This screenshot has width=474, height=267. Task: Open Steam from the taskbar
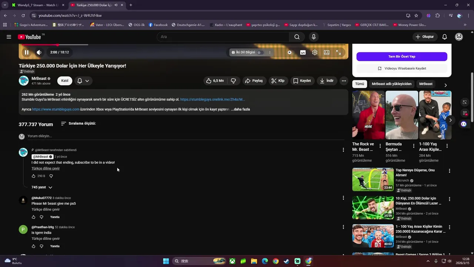286,261
